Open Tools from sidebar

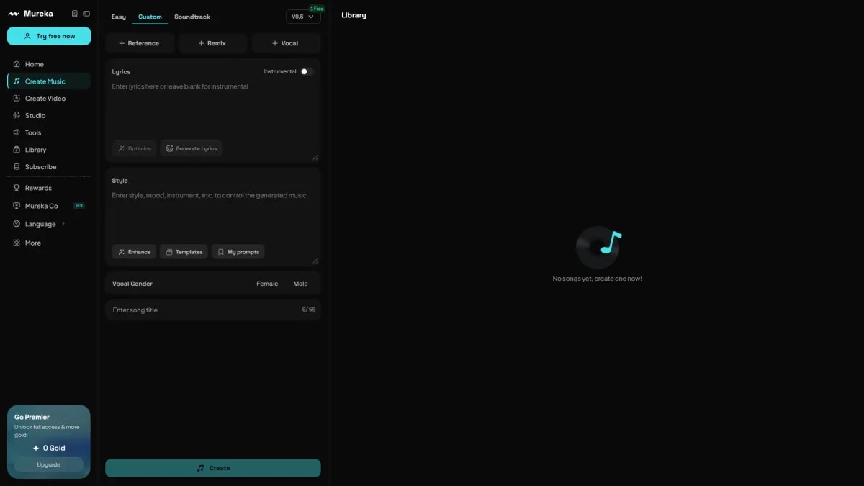click(49, 132)
